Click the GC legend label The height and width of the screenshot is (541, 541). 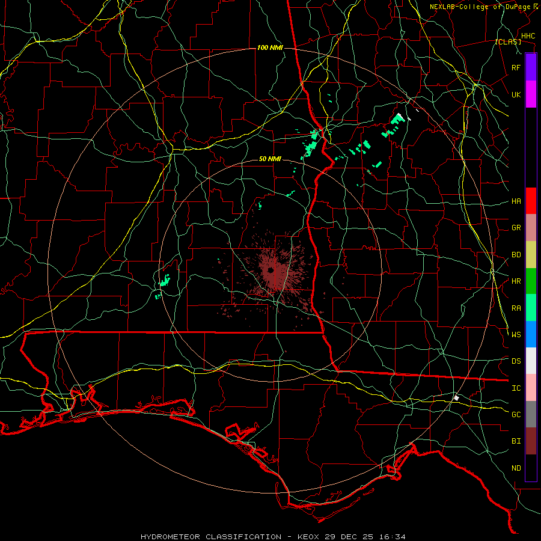516,415
